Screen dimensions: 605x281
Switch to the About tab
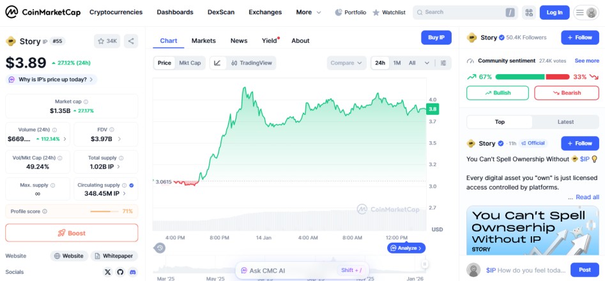300,41
